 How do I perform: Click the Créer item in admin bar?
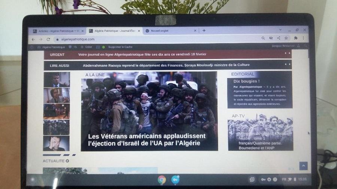(86, 47)
